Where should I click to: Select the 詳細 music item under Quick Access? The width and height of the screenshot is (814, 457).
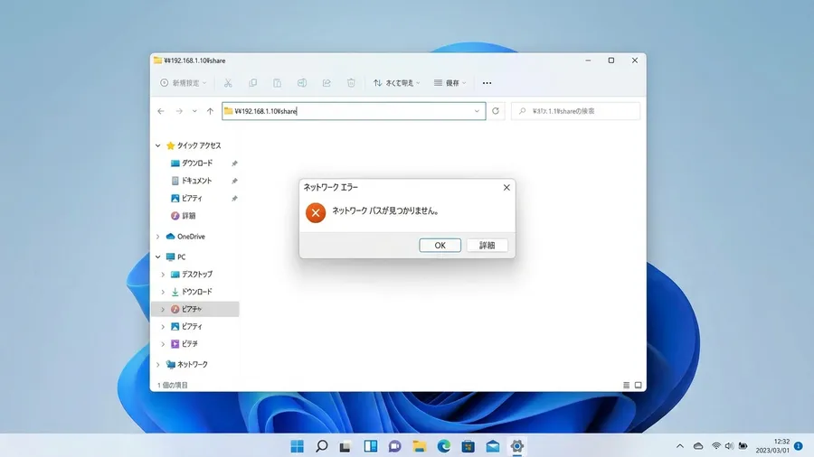coord(184,216)
